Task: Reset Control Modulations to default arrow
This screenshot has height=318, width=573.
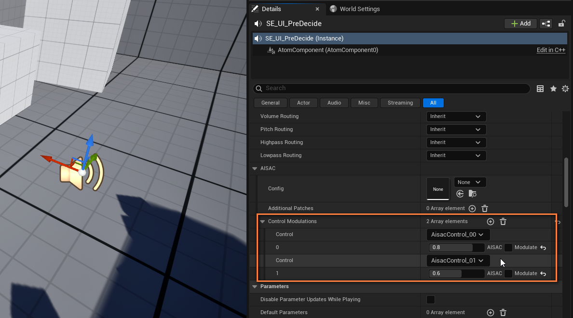Action: (558, 222)
